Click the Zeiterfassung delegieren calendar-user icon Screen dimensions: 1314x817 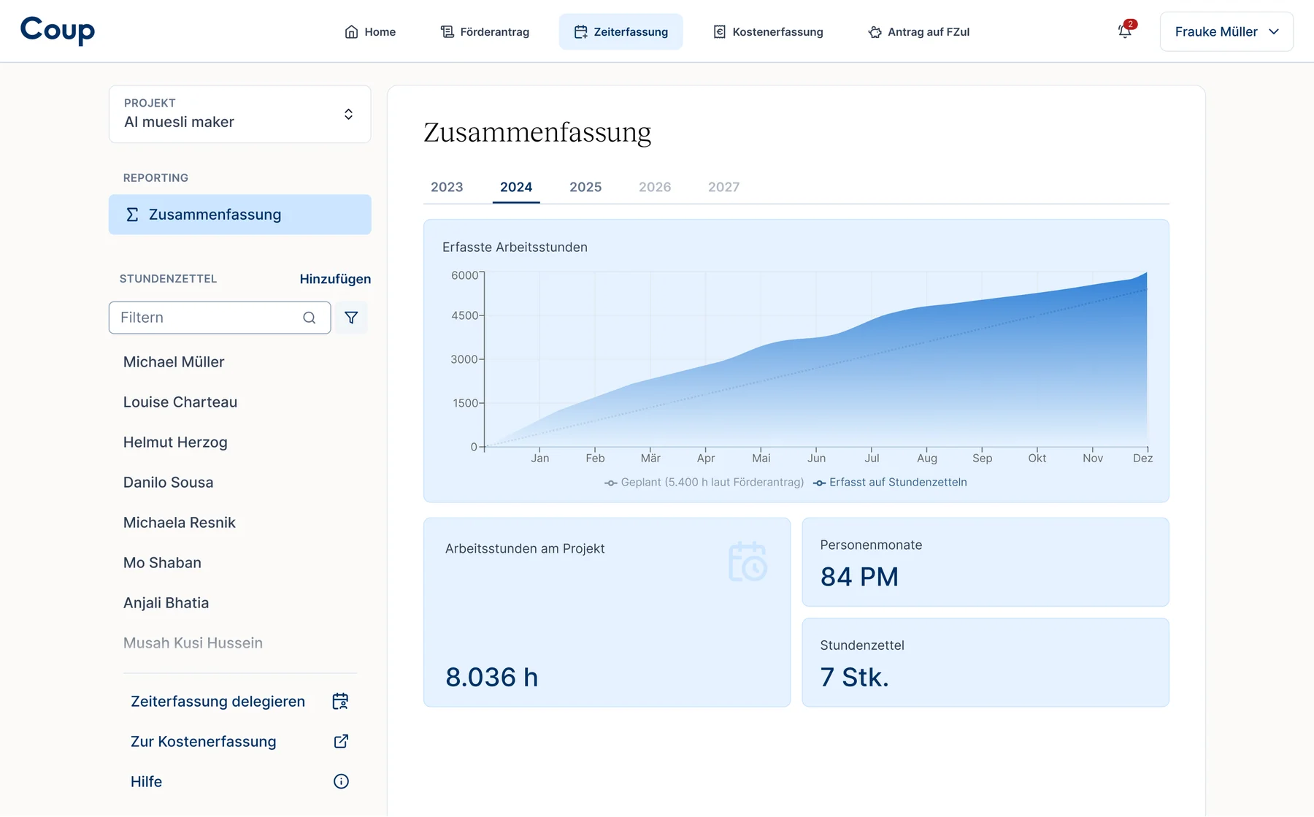coord(341,702)
